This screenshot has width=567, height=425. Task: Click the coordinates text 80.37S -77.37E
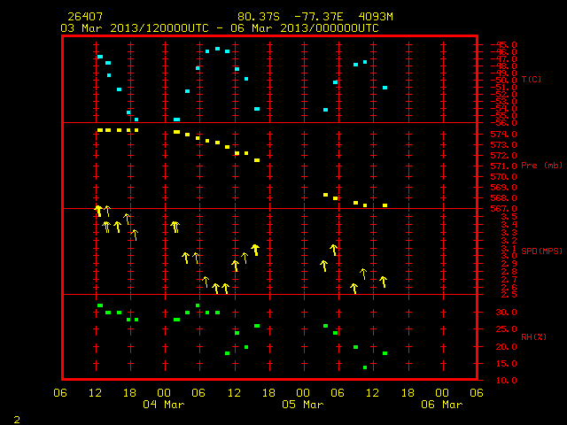(x=291, y=17)
